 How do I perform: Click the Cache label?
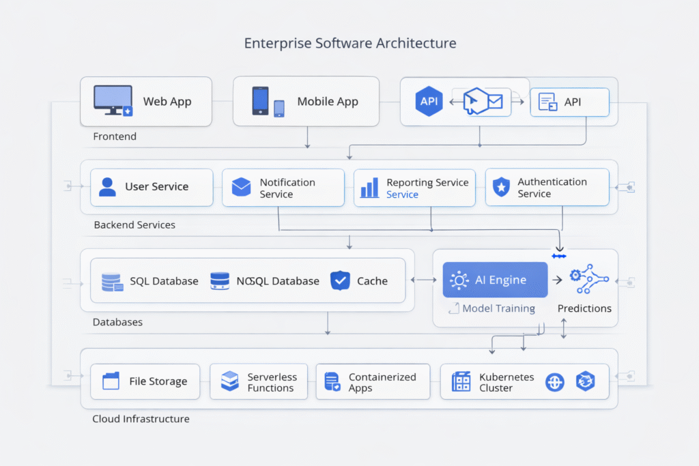tap(372, 281)
